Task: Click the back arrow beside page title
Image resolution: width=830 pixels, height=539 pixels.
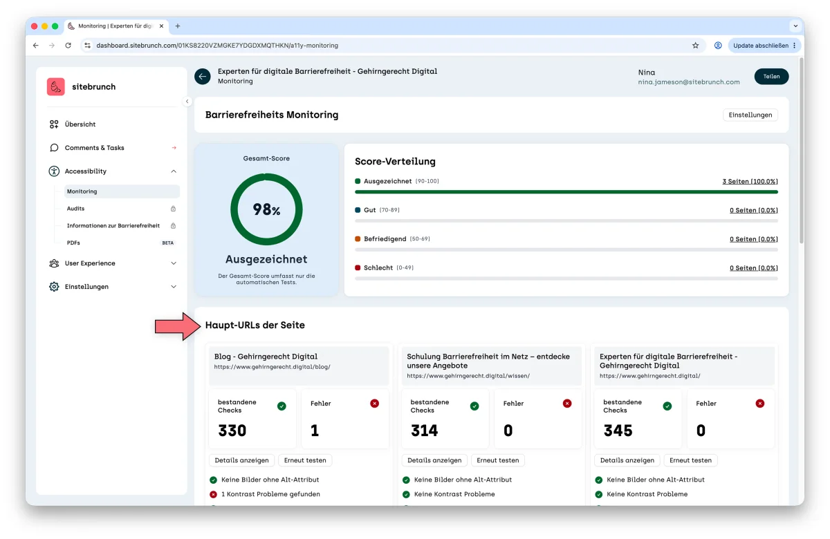Action: 203,76
